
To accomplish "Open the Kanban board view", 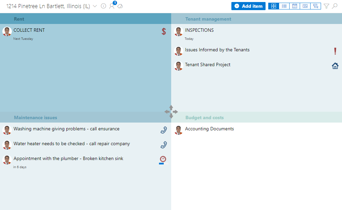I will tap(305, 6).
